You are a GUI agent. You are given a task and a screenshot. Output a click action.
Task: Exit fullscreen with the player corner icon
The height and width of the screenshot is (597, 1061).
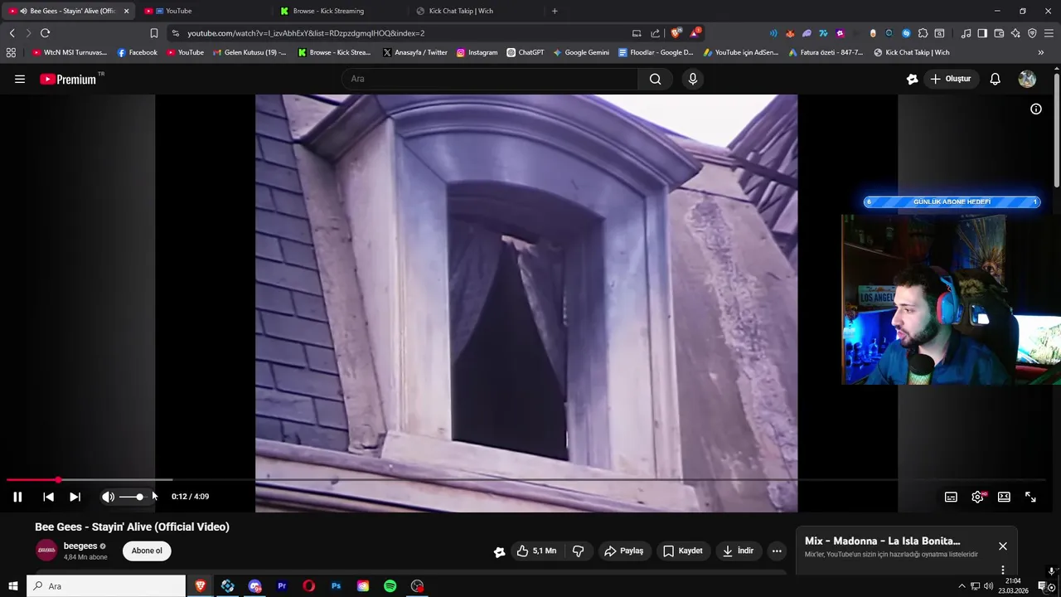click(1030, 497)
